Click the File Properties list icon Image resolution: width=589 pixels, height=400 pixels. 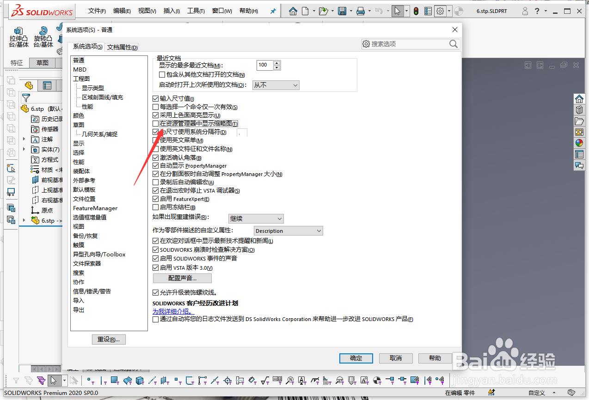[428, 11]
